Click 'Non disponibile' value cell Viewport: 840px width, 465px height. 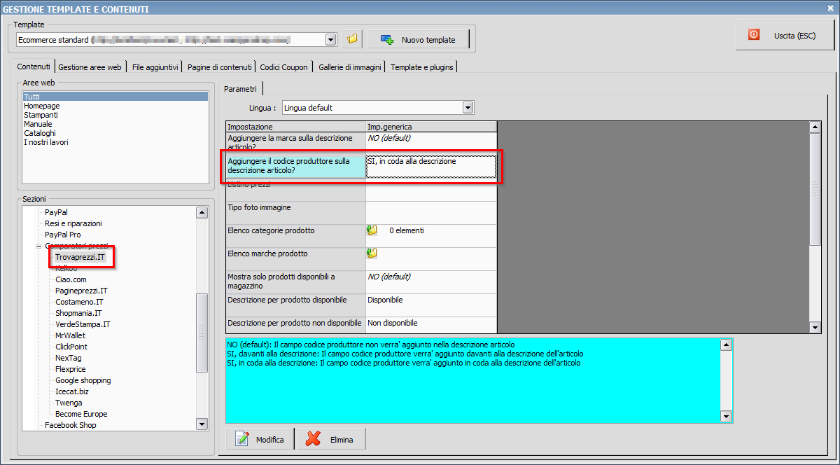(x=431, y=325)
